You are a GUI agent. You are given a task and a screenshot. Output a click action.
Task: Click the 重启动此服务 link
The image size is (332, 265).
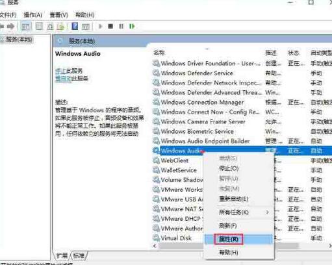click(x=71, y=78)
